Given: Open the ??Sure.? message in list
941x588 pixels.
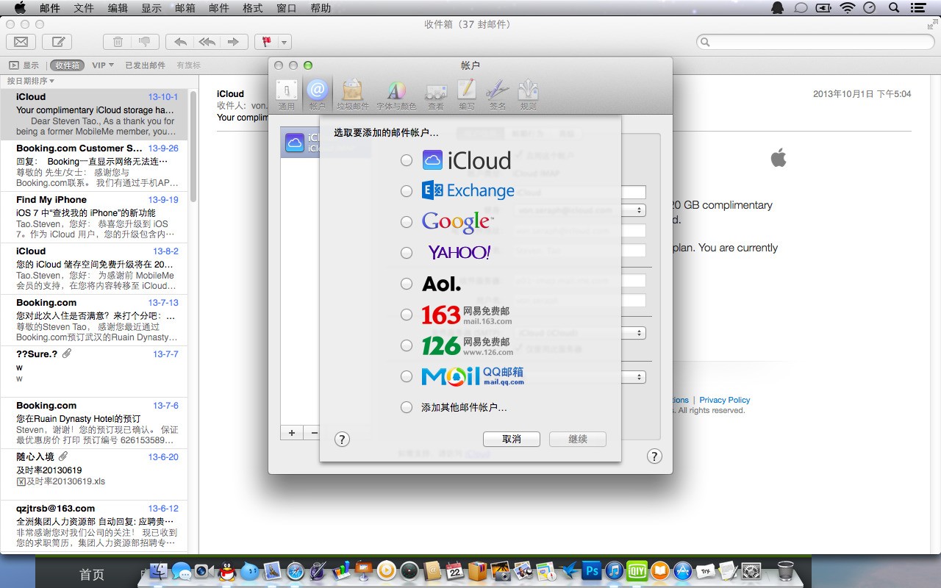Looking at the screenshot, I should [x=94, y=372].
